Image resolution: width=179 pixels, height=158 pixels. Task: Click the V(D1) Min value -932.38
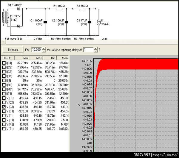tap(23, 111)
